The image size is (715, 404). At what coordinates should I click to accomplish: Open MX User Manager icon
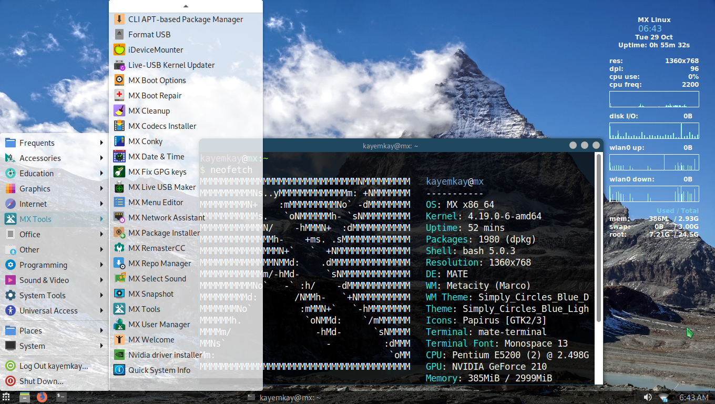tap(119, 325)
